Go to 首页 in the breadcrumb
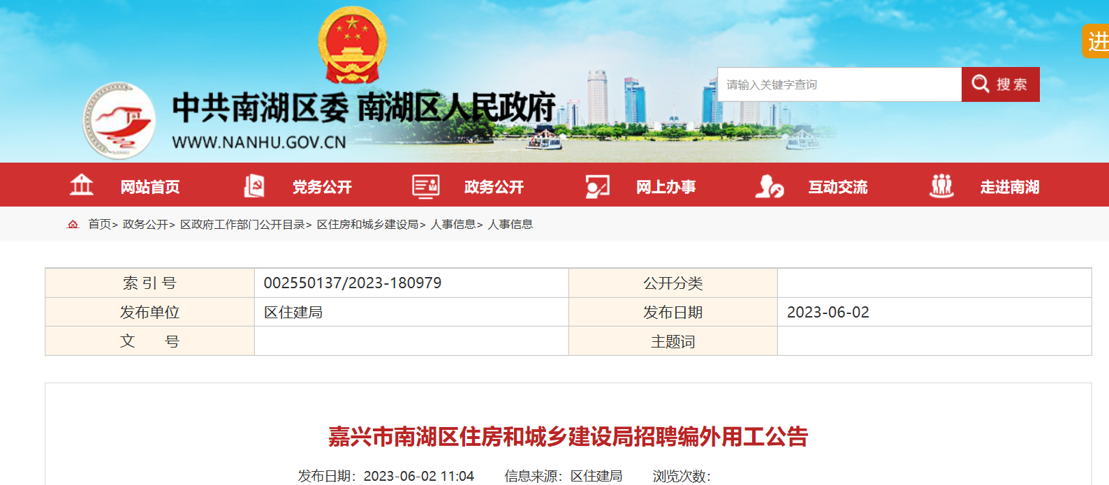 coord(99,224)
